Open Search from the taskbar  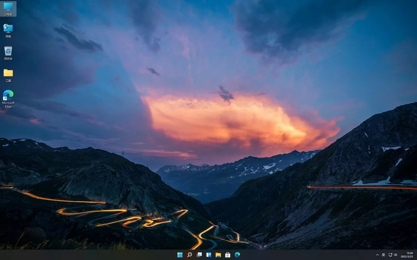tap(190, 255)
